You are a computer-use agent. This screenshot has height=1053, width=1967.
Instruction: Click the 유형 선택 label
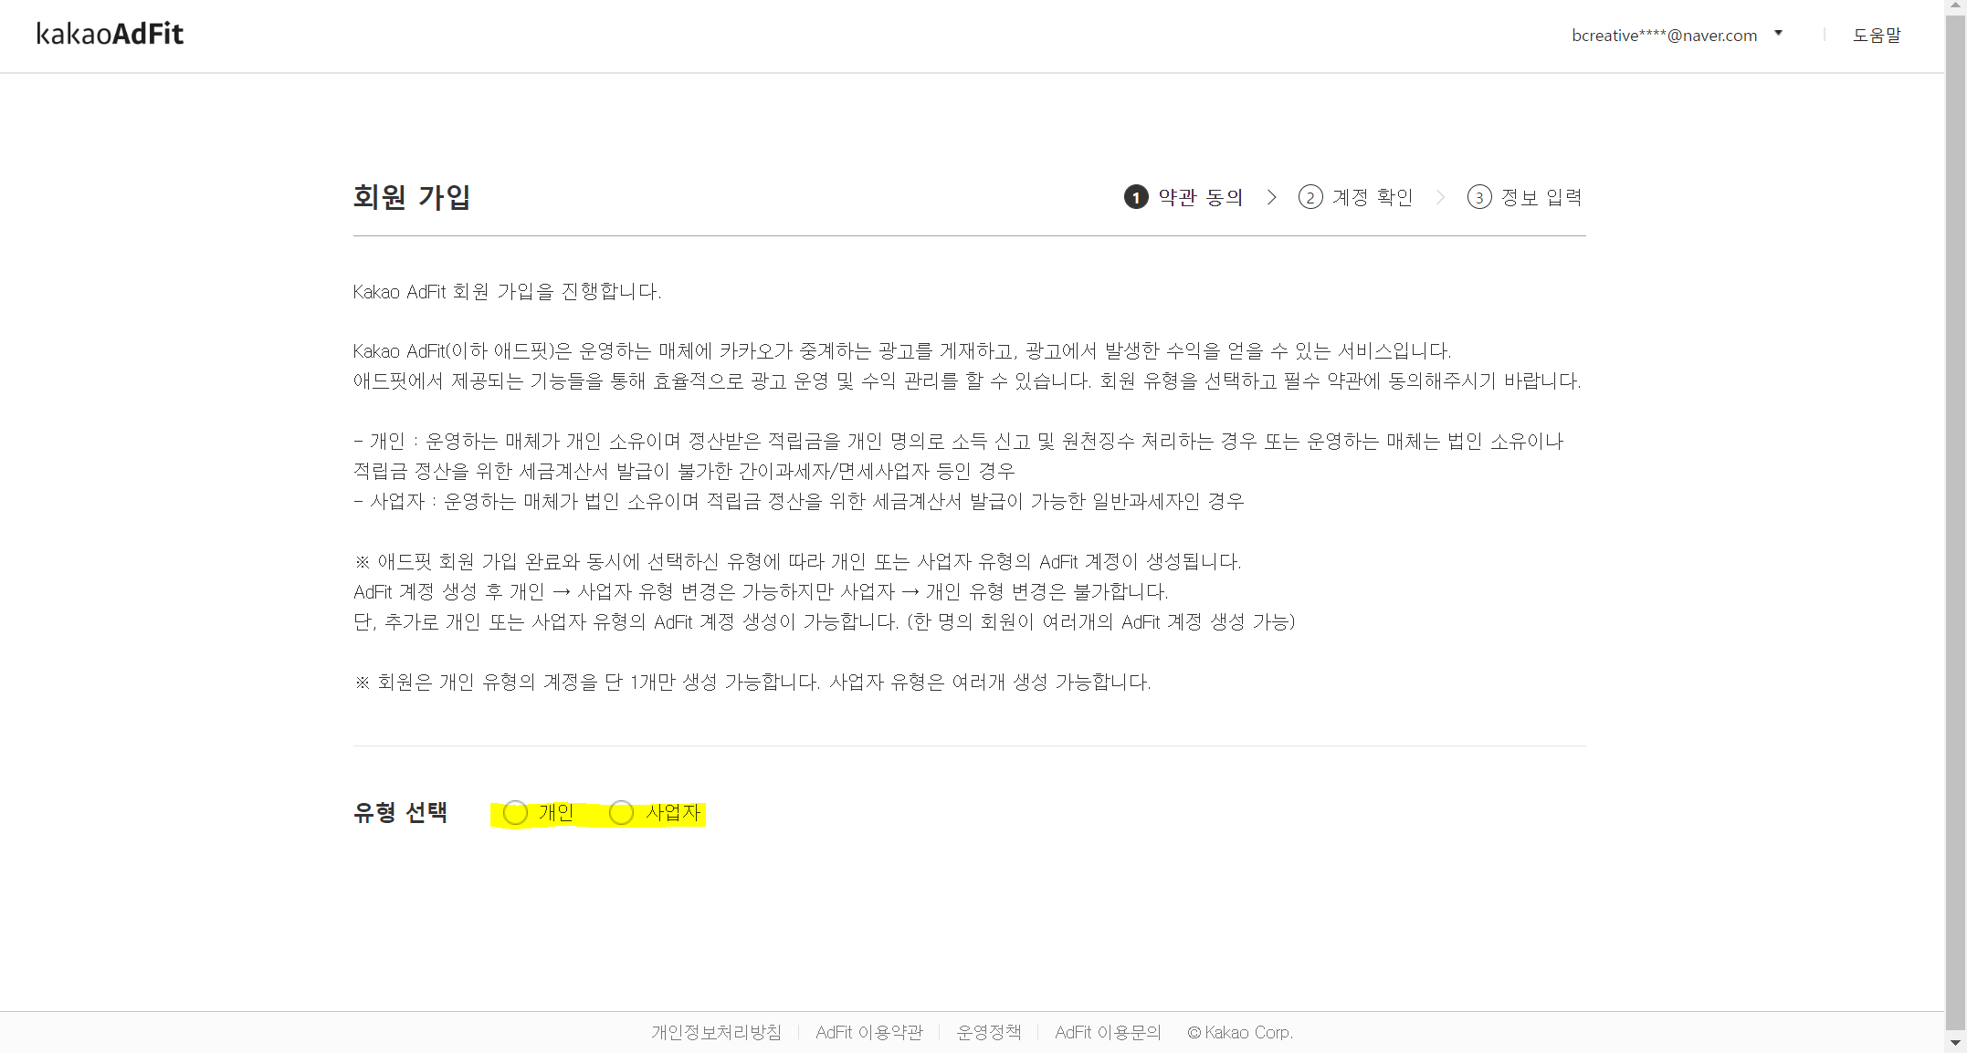(400, 812)
